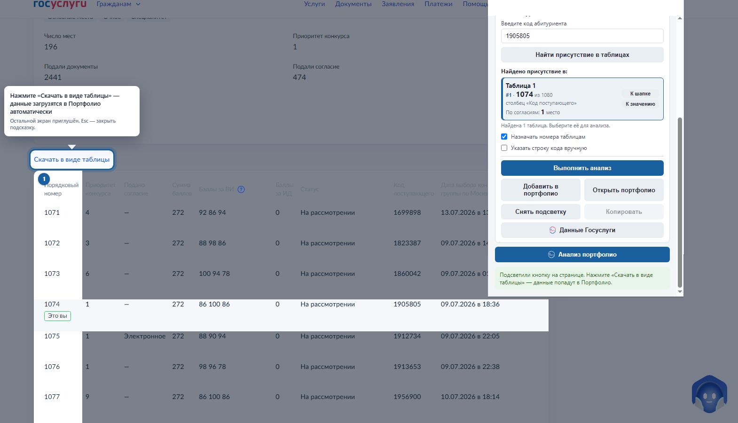Screen dimensions: 738x423
Task: Select the «Платежи» menu item
Action: [439, 4]
